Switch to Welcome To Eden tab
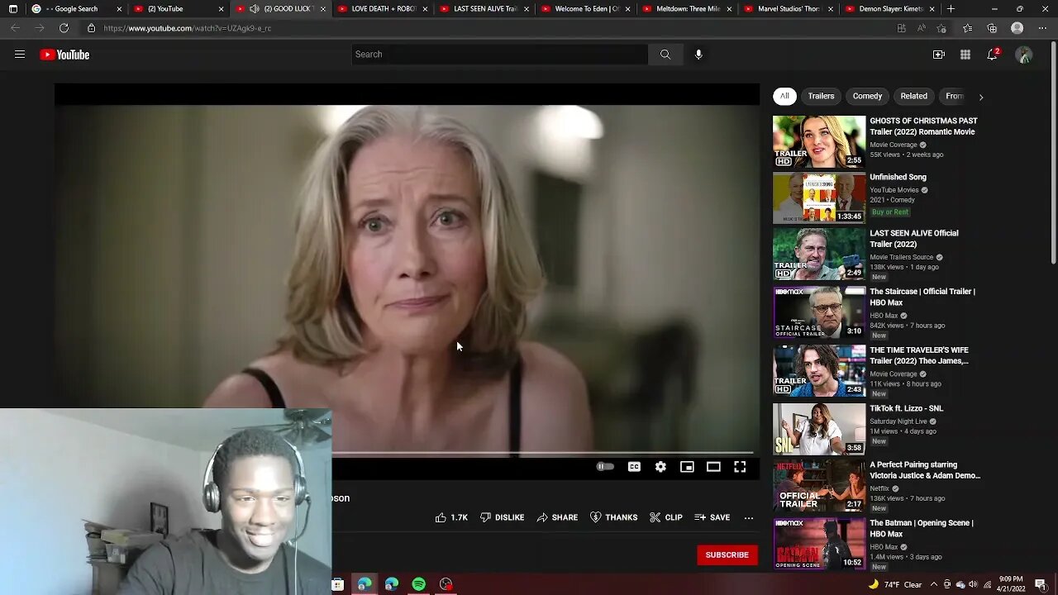The image size is (1058, 595). click(x=584, y=9)
